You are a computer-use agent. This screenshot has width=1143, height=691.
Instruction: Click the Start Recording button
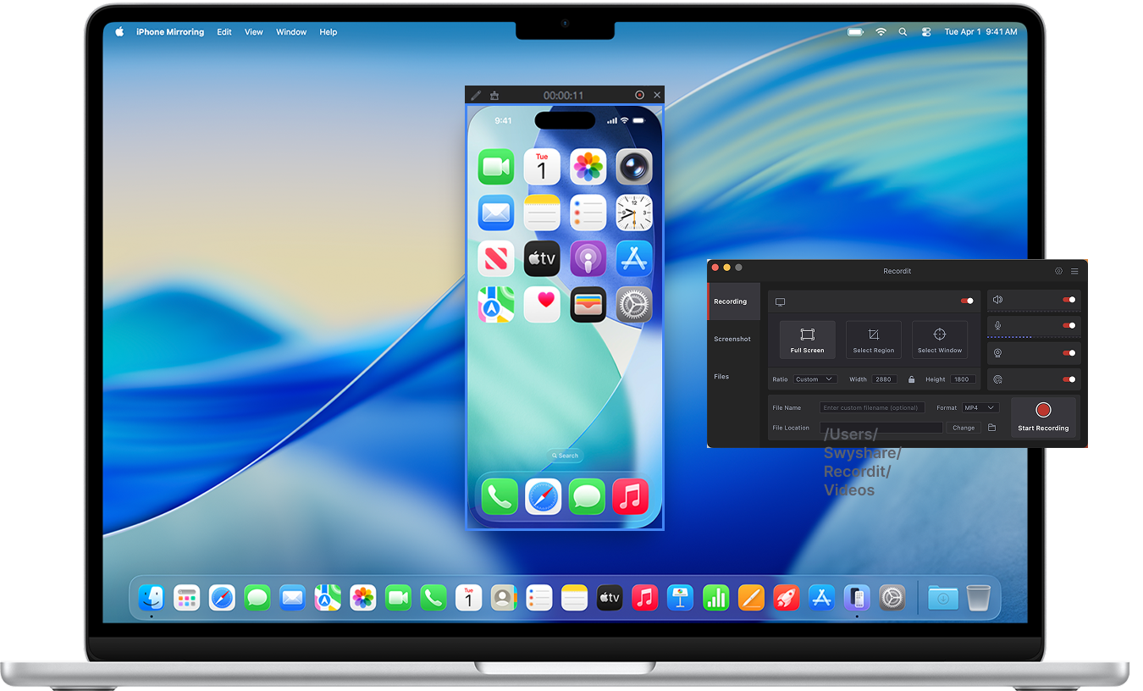[x=1043, y=418]
